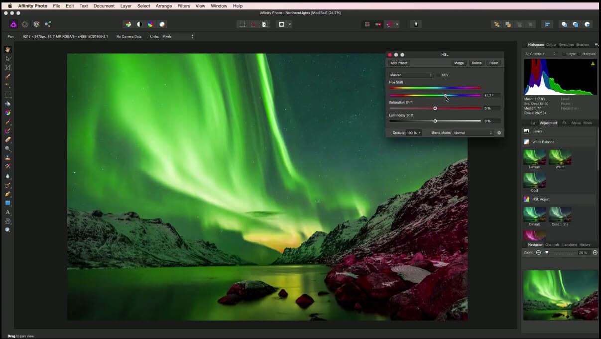Choose the Warm White Balance preset thumbnail
This screenshot has width=601, height=339.
pos(560,157)
